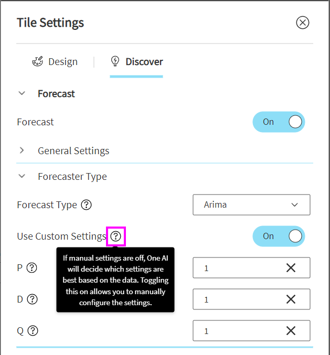This screenshot has width=330, height=355.
Task: Click into the D value input field
Action: (236, 299)
